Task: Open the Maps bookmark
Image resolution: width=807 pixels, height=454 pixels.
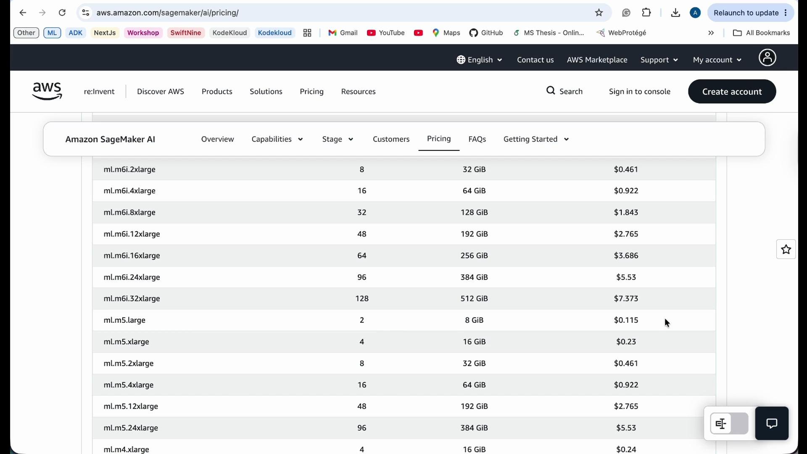Action: coord(446,33)
